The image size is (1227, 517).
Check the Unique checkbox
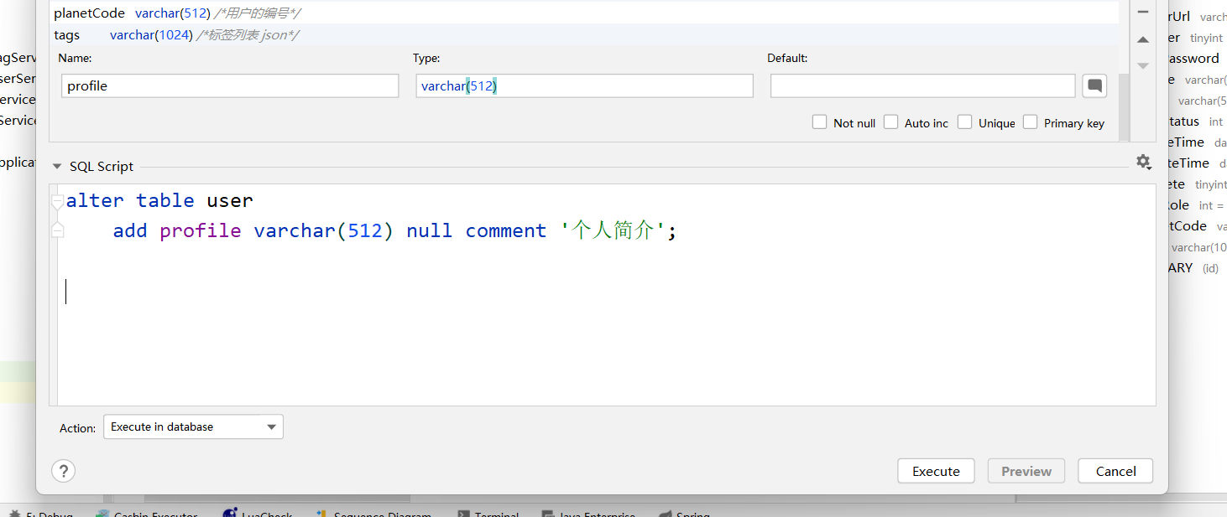coord(965,122)
